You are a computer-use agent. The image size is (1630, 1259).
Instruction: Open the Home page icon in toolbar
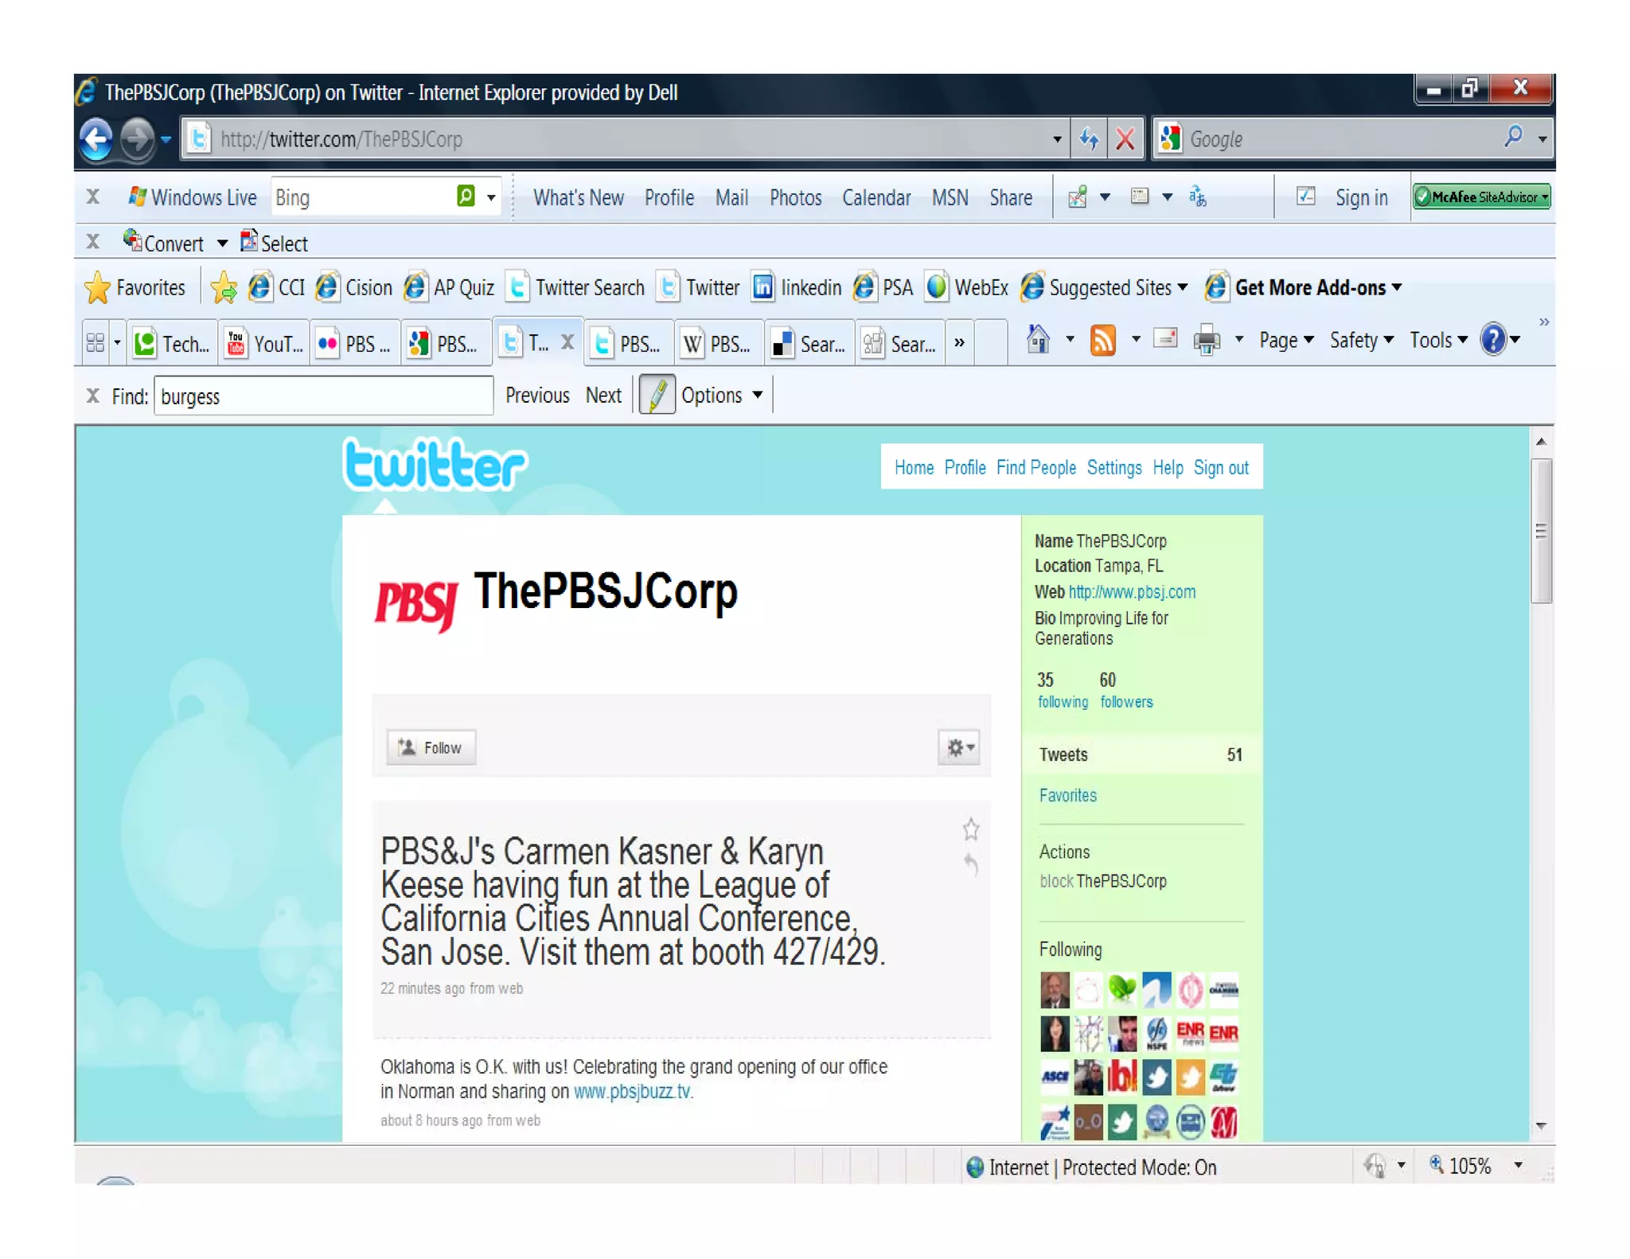(1038, 341)
